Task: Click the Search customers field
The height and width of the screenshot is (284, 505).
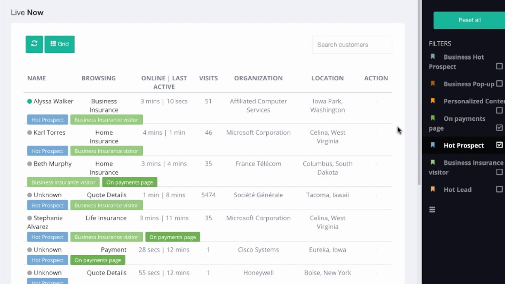Action: (x=352, y=45)
